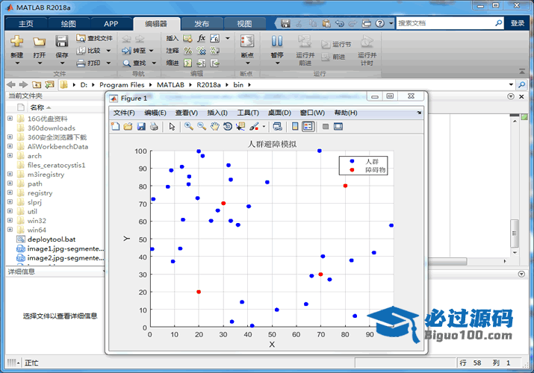This screenshot has height=373, width=534.
Task: Select the Figure pan hand tool
Action: (x=214, y=127)
